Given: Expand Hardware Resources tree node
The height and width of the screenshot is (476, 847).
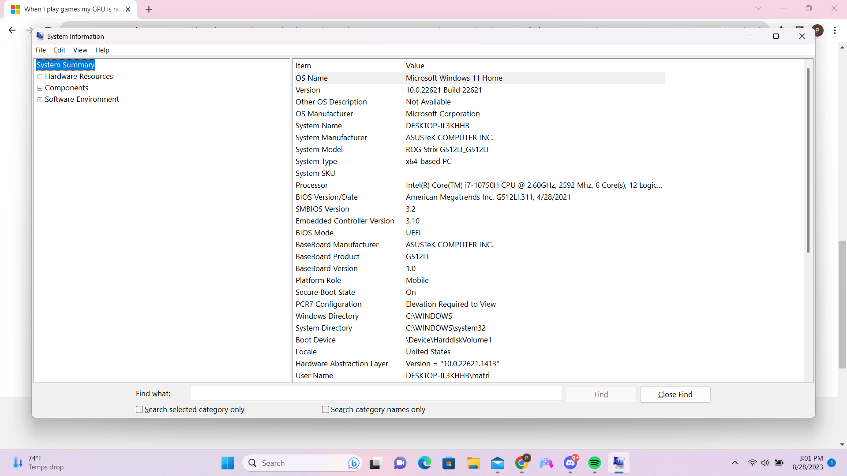Looking at the screenshot, I should 40,77.
